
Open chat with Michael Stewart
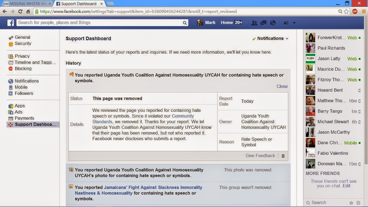tap(334, 122)
